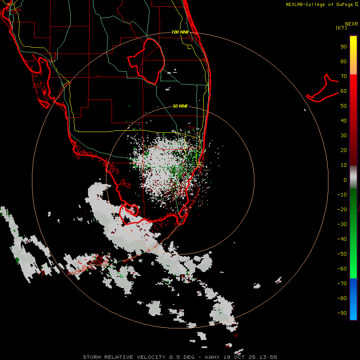This screenshot has width=360, height=360.
Task: Click the 50 value on velocity scale
Action: [344, 106]
